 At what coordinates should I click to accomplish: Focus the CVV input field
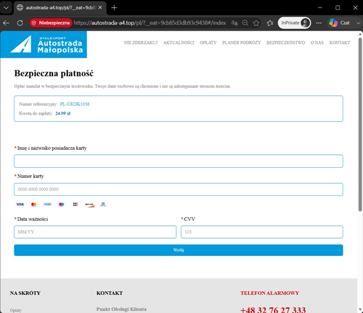(x=262, y=232)
